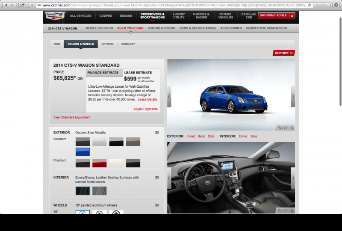Open Safari Reader view
The width and height of the screenshot is (342, 231).
(x=321, y=5)
